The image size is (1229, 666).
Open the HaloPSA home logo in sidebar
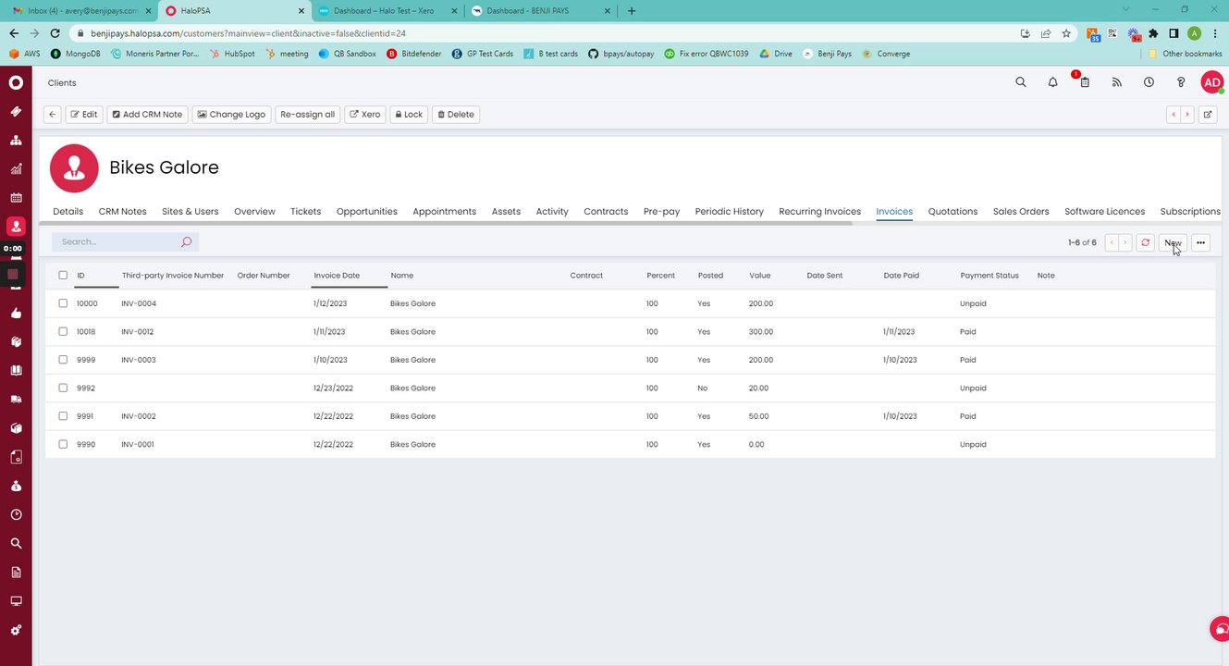point(16,82)
